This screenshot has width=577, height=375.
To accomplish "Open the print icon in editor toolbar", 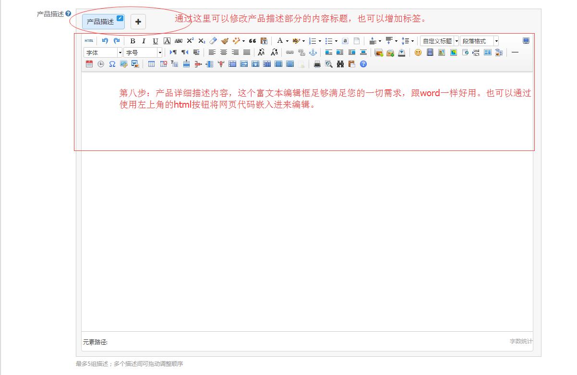I will (x=317, y=64).
